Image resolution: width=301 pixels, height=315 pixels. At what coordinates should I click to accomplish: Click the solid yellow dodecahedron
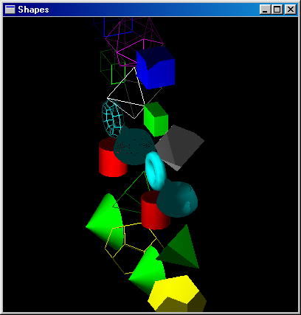(176, 294)
